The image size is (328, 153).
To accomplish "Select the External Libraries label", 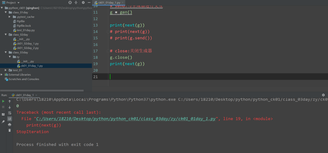I will 20,75.
